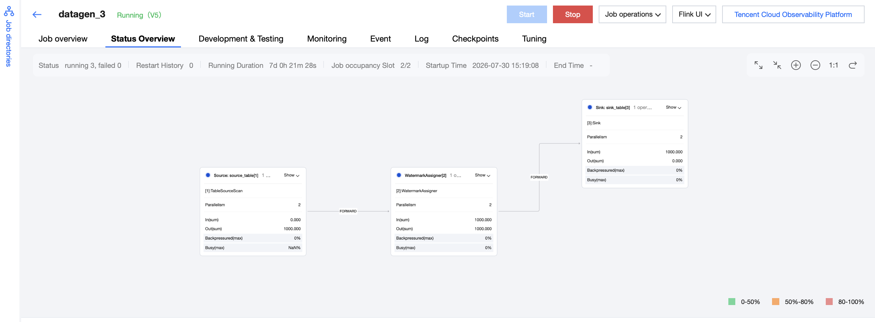875x322 pixels.
Task: Zoom out of the graph with minus icon
Action: [815, 65]
